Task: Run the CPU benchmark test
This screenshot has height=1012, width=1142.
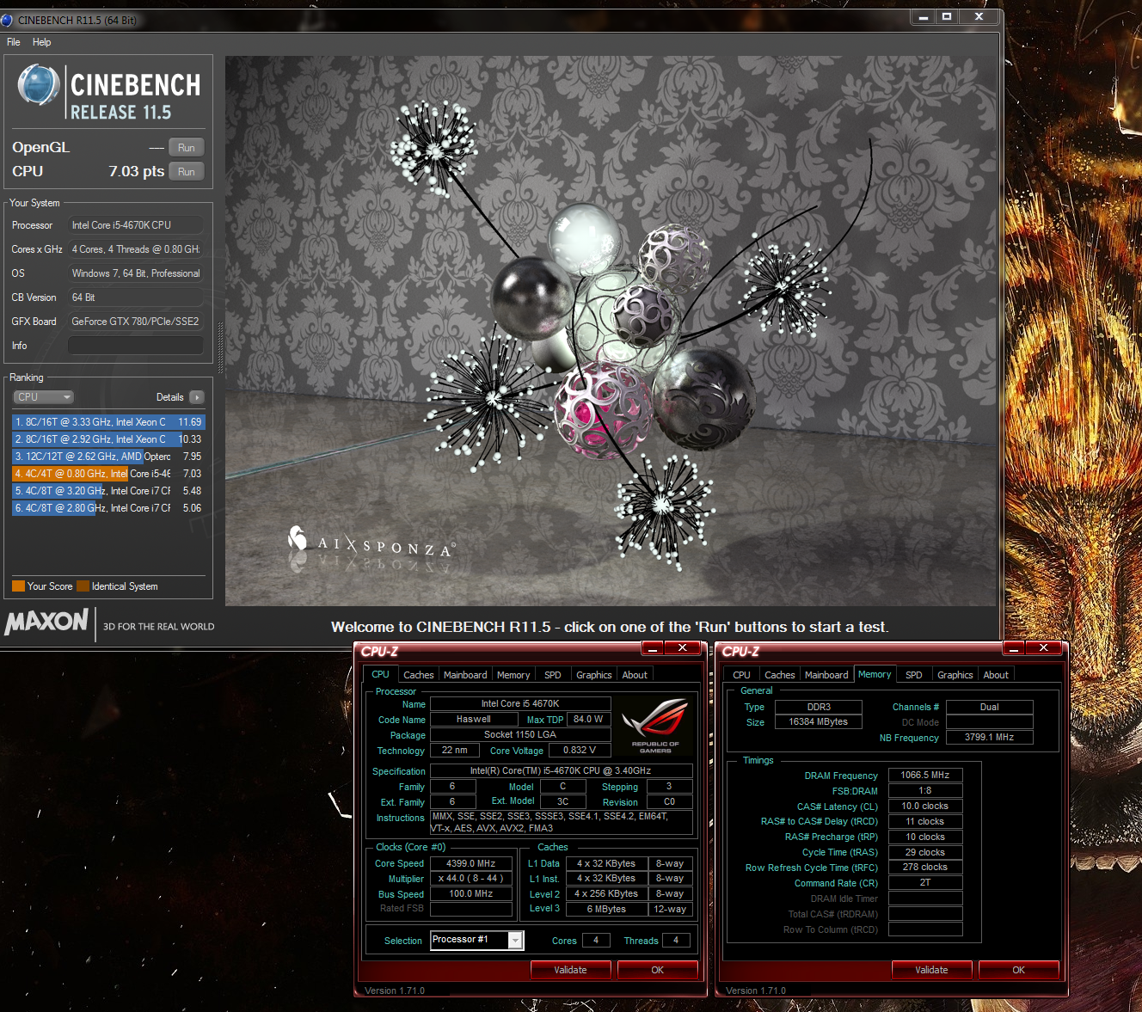Action: click(187, 172)
